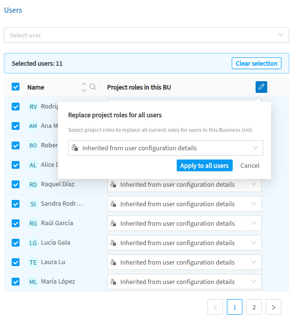
Task: Click the previous page left arrow
Action: [215, 307]
